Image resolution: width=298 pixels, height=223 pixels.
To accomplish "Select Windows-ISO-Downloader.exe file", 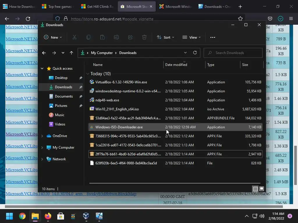I will (175, 127).
